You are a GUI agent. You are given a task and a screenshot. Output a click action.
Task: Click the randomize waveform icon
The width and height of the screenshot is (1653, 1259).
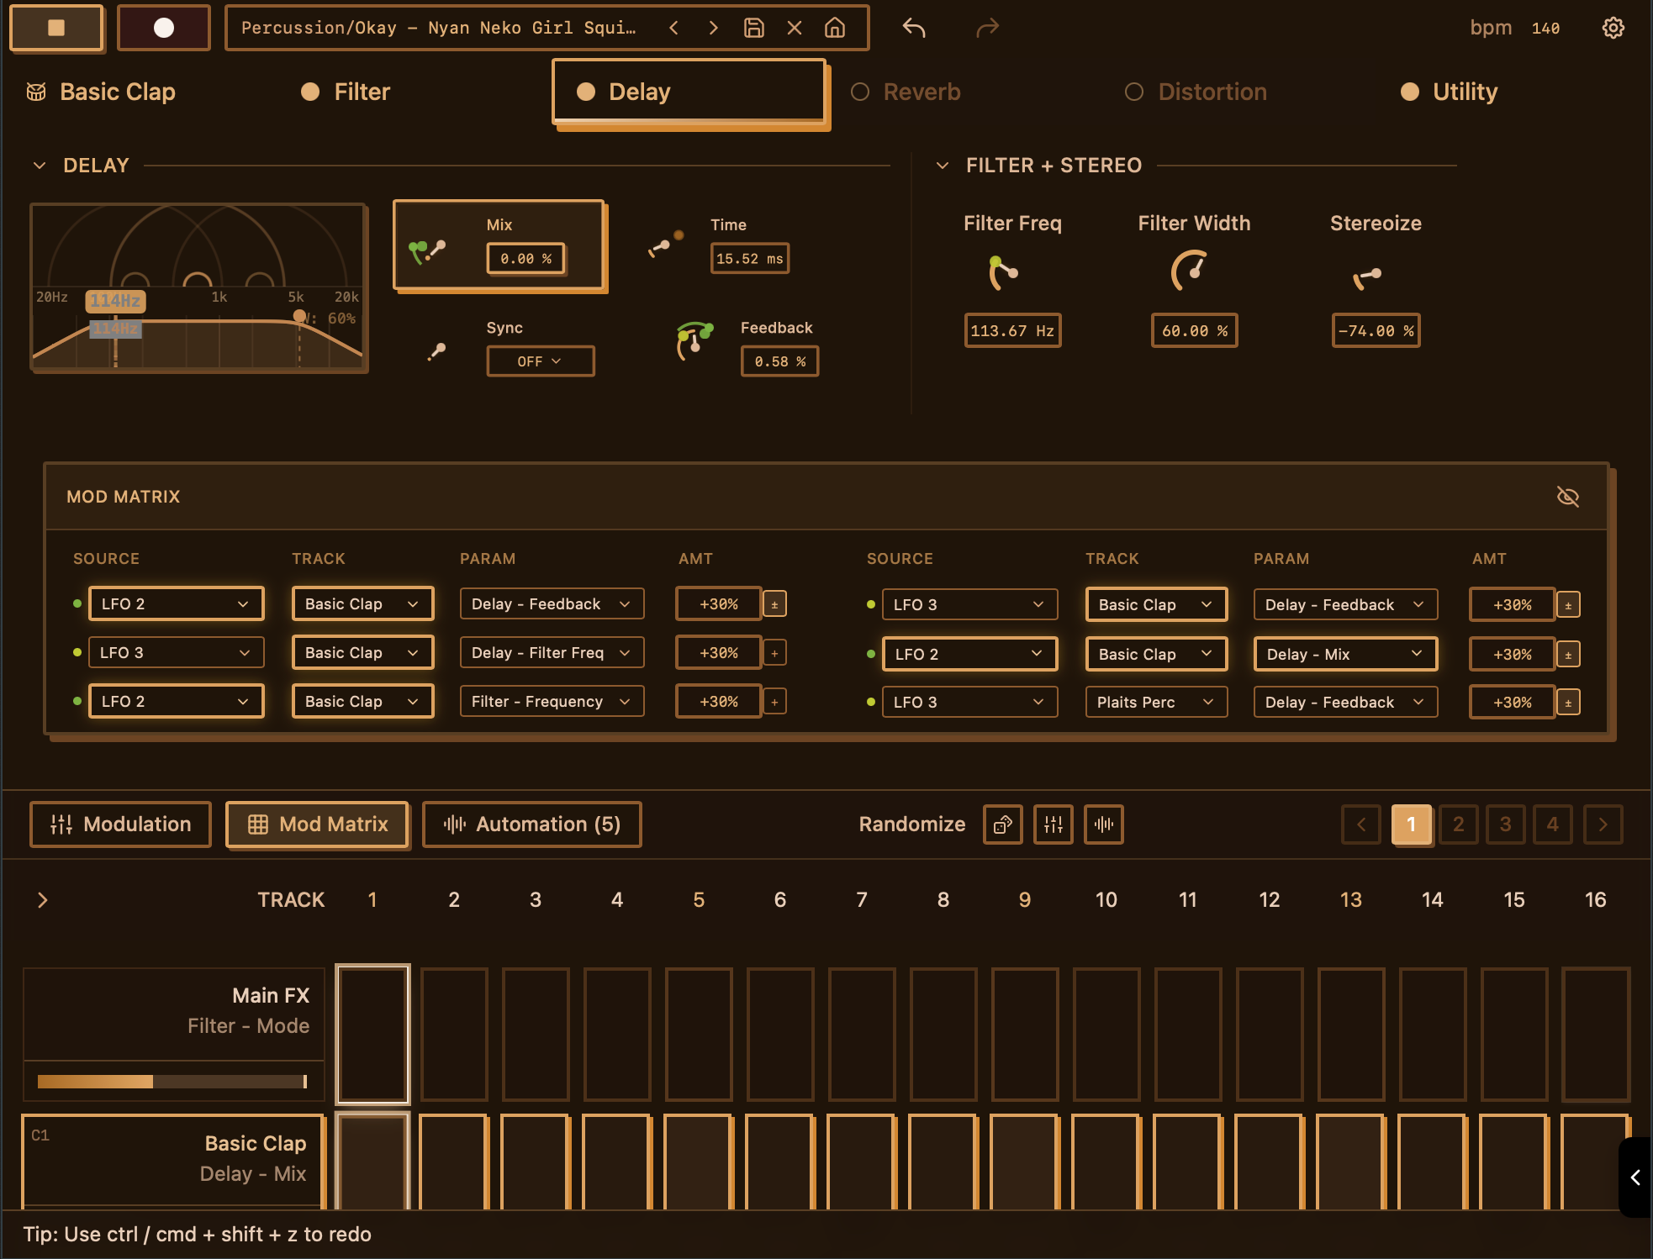coord(1103,824)
